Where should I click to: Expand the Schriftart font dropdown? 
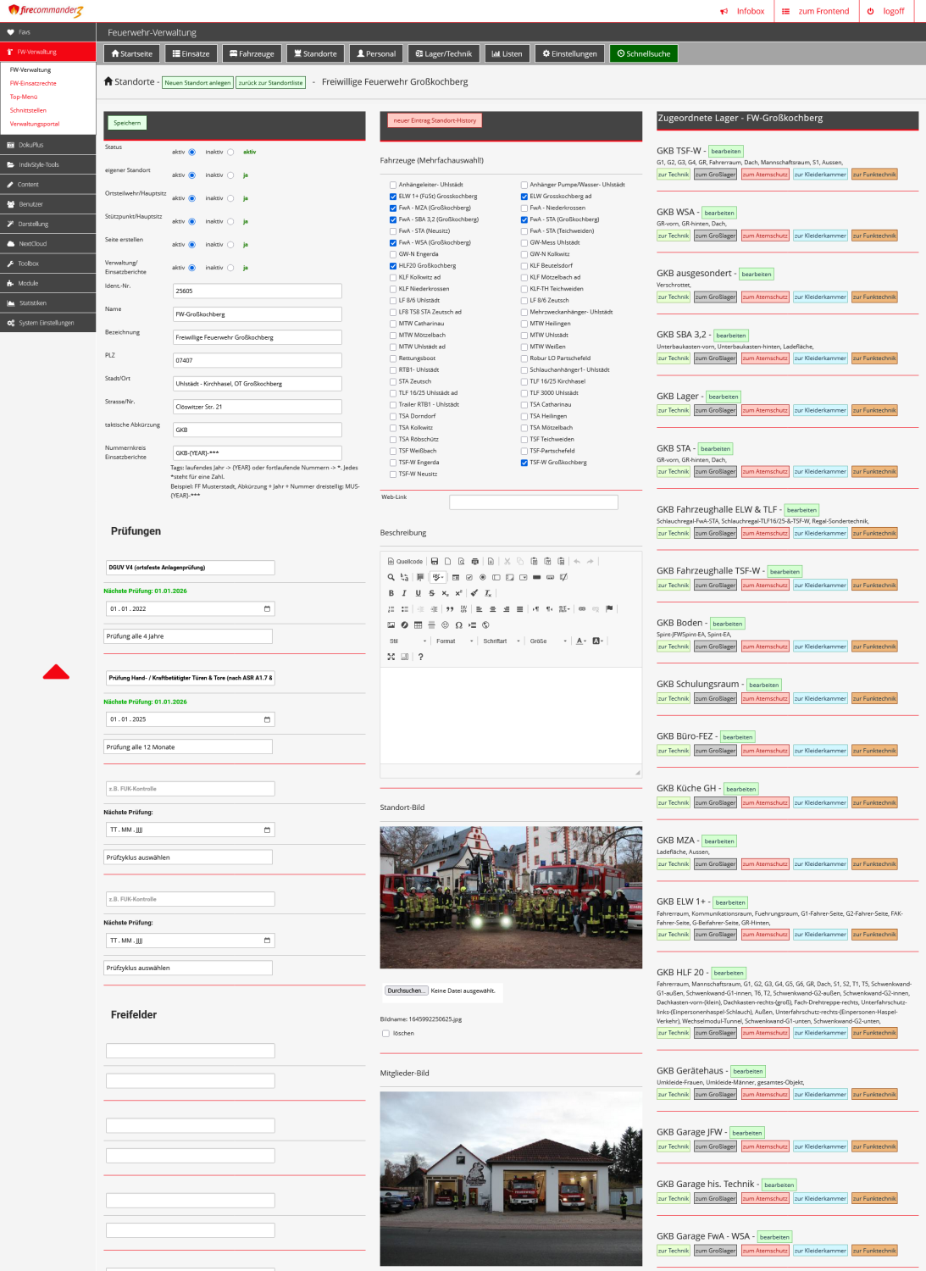pyautogui.click(x=502, y=641)
